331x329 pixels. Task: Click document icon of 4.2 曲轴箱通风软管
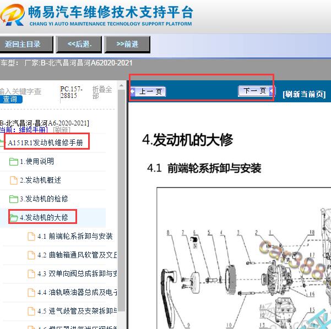pos(31,255)
